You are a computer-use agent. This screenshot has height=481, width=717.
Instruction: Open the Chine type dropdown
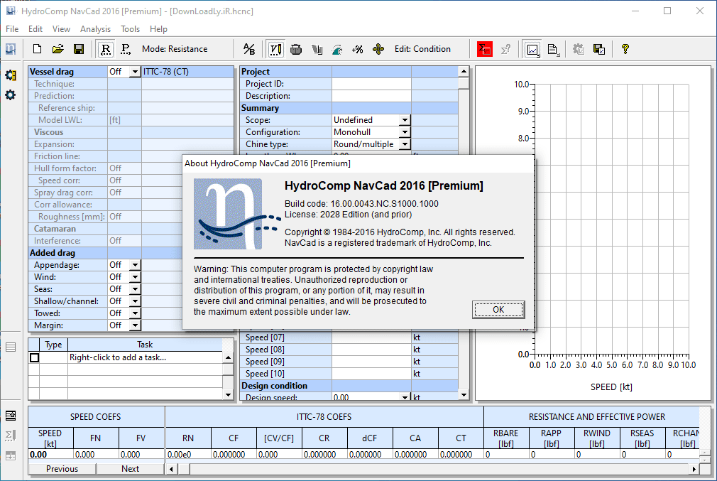point(405,144)
